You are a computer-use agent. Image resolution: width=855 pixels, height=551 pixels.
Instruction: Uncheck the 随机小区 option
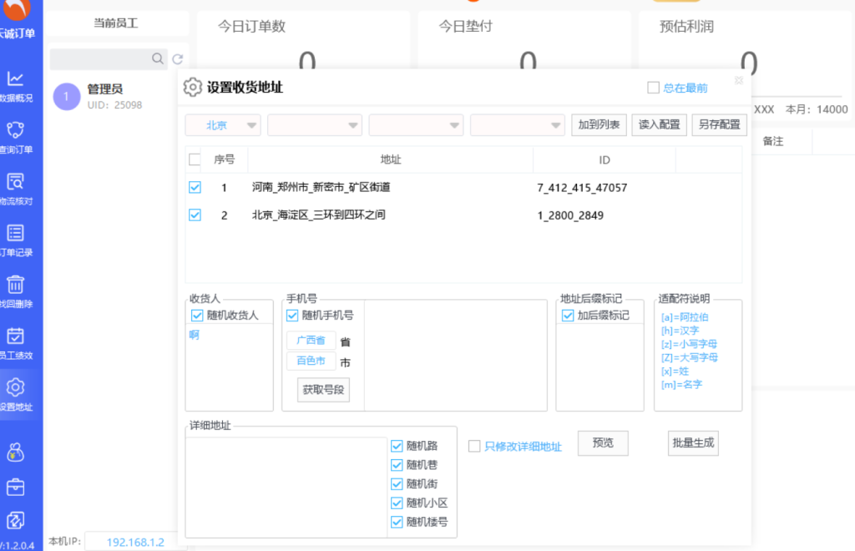point(397,503)
